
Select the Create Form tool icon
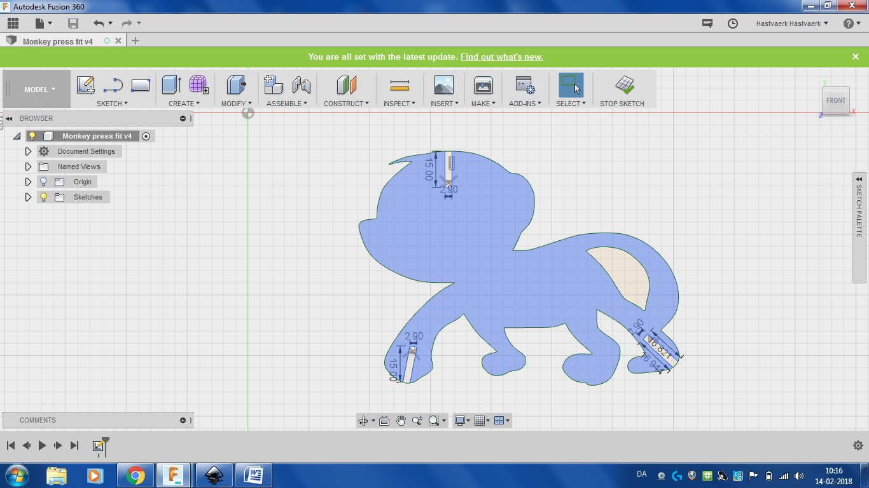(x=198, y=85)
